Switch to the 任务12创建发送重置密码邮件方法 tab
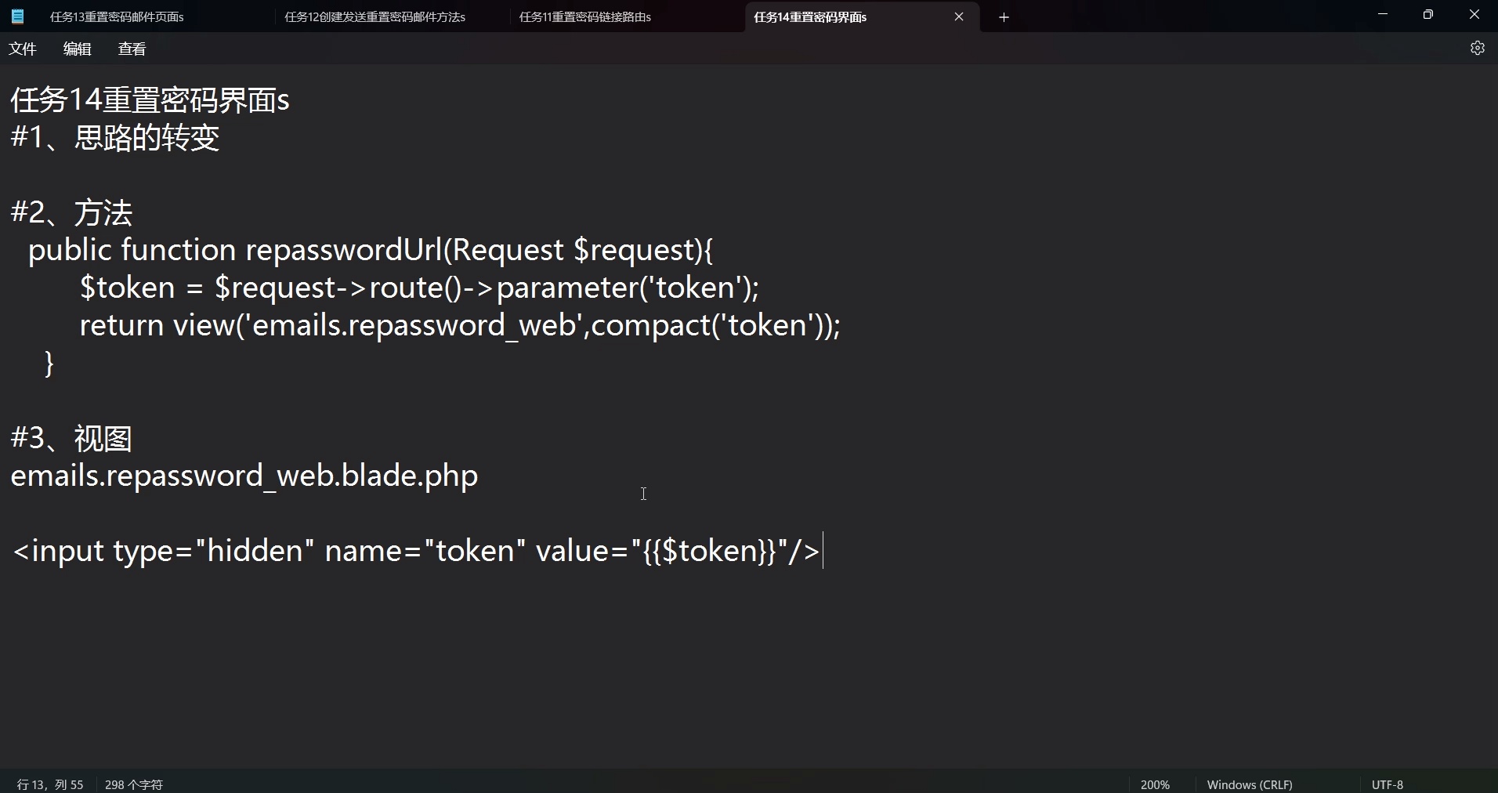The width and height of the screenshot is (1498, 793). click(x=374, y=16)
